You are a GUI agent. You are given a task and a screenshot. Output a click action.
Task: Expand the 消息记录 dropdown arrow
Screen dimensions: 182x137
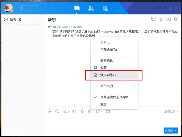click(x=178, y=111)
